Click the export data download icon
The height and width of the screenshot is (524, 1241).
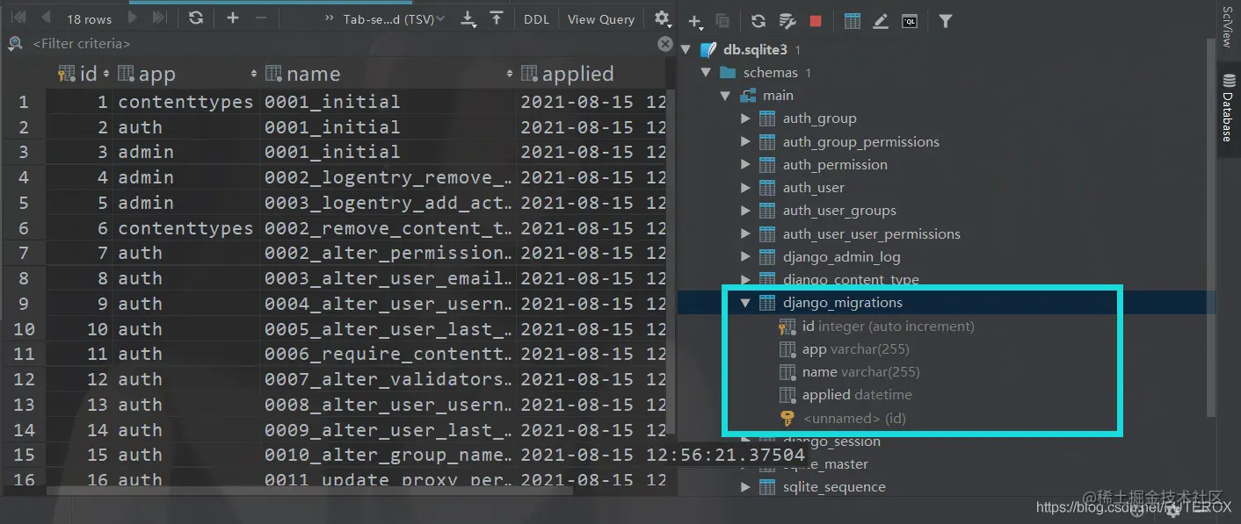468,18
